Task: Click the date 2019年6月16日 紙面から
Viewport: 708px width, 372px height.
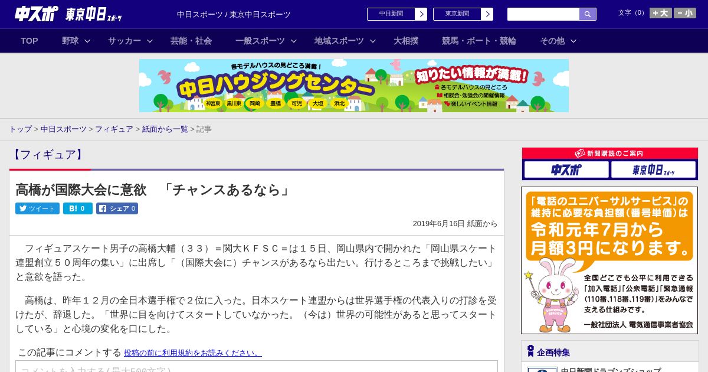Action: point(455,224)
